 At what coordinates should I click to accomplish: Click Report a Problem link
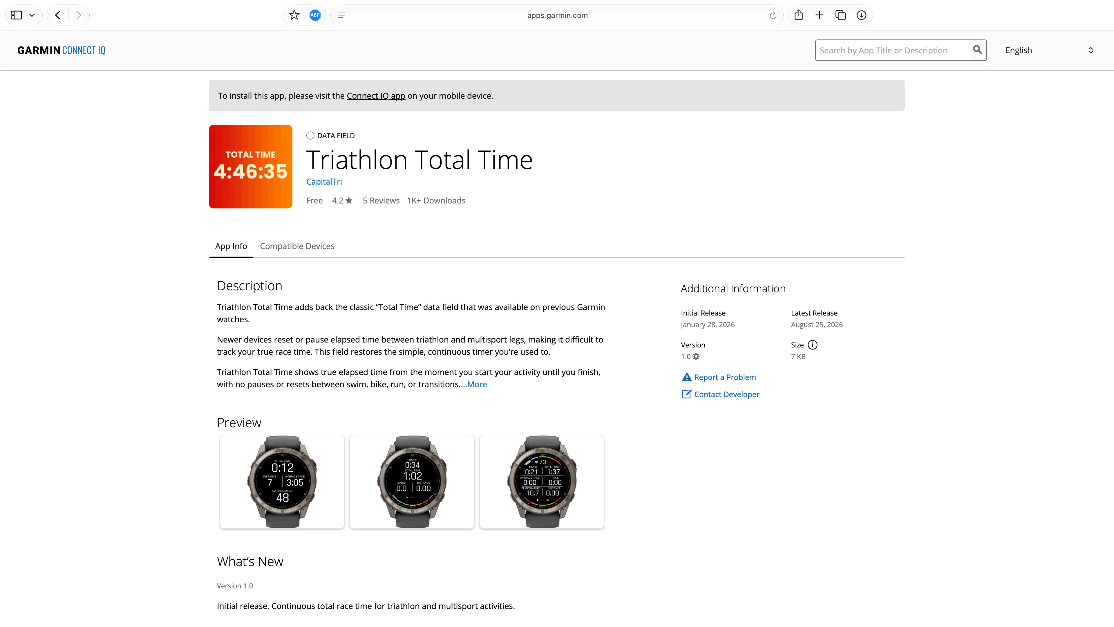(725, 377)
